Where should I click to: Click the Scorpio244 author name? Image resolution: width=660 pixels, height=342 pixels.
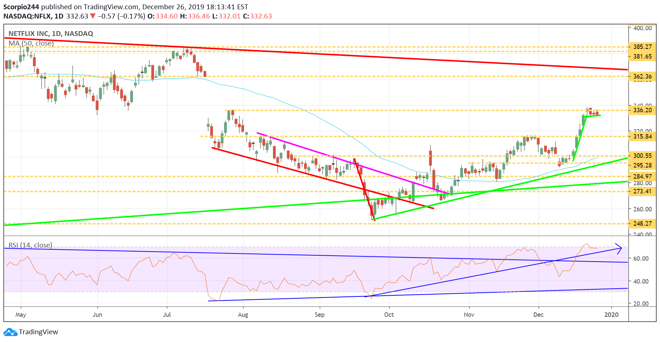pos(21,7)
